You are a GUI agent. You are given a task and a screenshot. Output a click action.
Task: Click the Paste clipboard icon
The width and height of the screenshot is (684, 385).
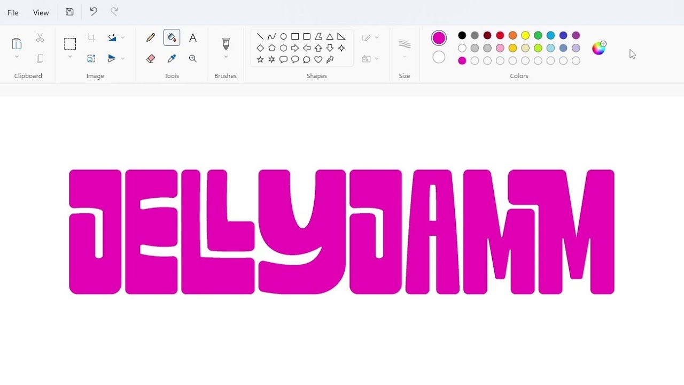coord(17,43)
